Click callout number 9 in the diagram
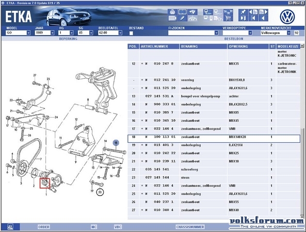 point(75,162)
